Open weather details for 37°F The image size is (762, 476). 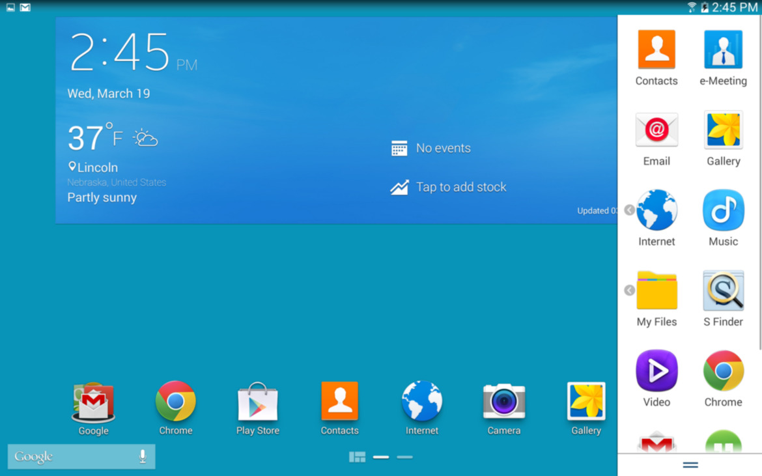(95, 137)
